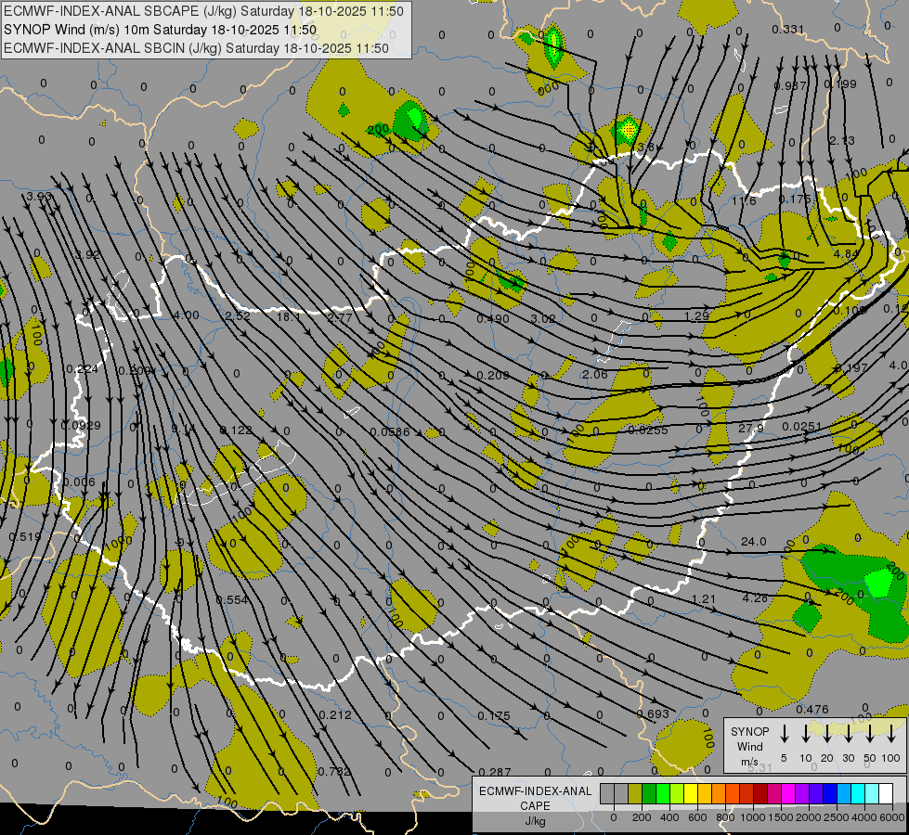Click the 600 tick on CAPE scale
Viewport: 909px width, 835px height.
[x=697, y=817]
